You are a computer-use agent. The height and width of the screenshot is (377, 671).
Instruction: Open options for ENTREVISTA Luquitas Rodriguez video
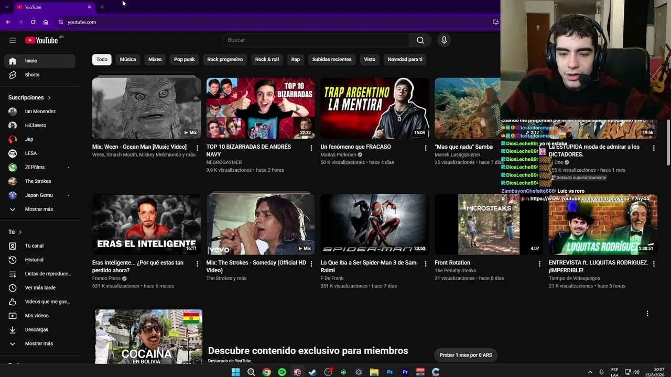coord(654,264)
